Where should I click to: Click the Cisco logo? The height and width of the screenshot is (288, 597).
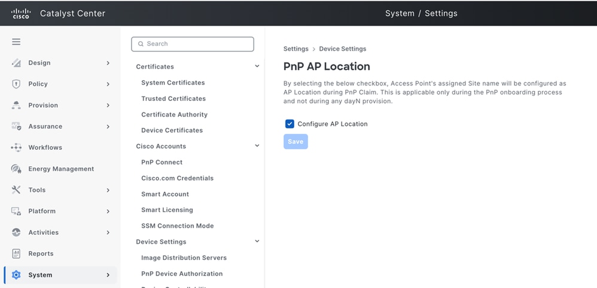(x=21, y=13)
